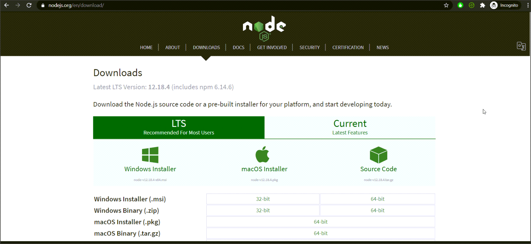Switch to the Current Latest Features tab
Viewport: 531px width, 244px height.
[350, 127]
